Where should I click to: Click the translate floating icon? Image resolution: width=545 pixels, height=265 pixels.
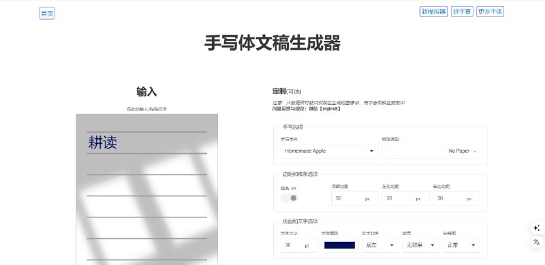coord(536,242)
